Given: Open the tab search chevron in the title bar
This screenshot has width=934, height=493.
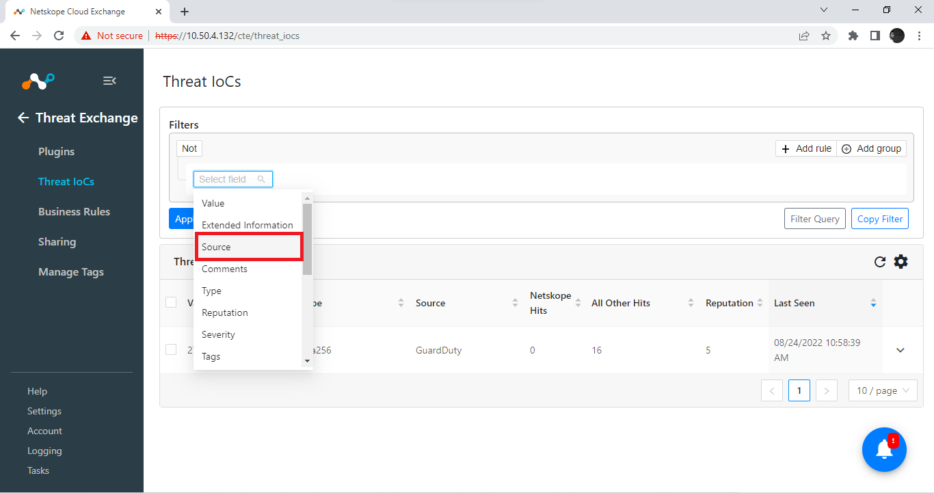Looking at the screenshot, I should coord(824,10).
